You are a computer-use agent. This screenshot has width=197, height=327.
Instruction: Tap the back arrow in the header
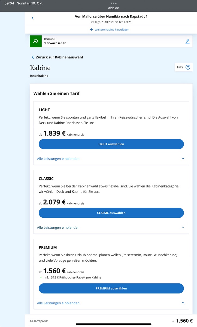[x=32, y=18]
